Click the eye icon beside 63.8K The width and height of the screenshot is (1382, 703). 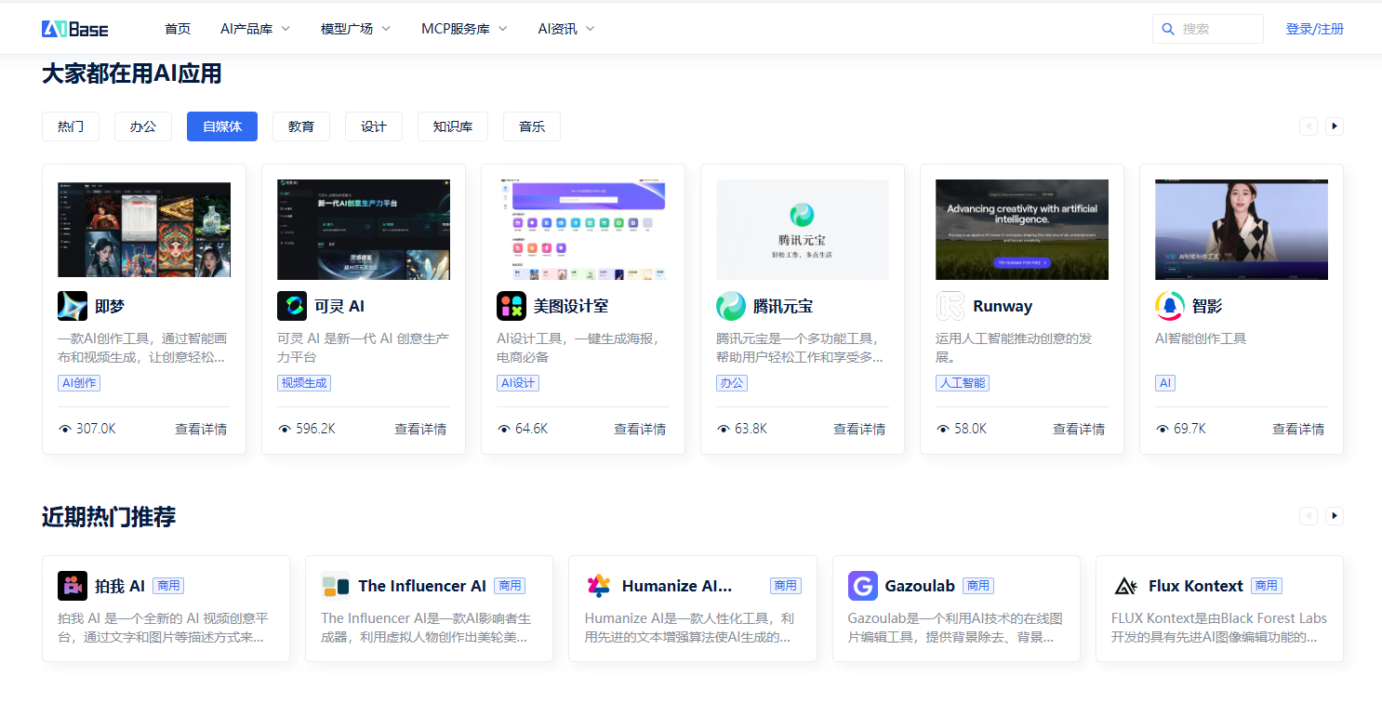click(x=724, y=429)
